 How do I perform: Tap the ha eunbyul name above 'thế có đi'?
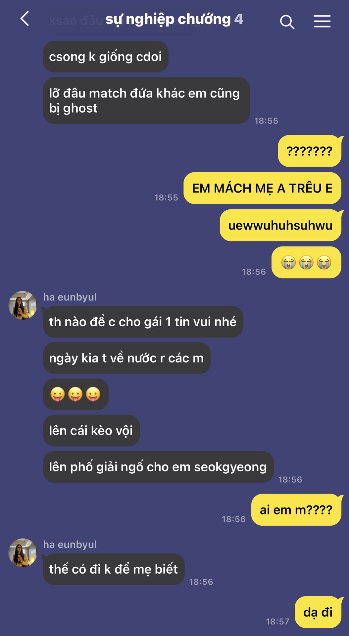(70, 545)
